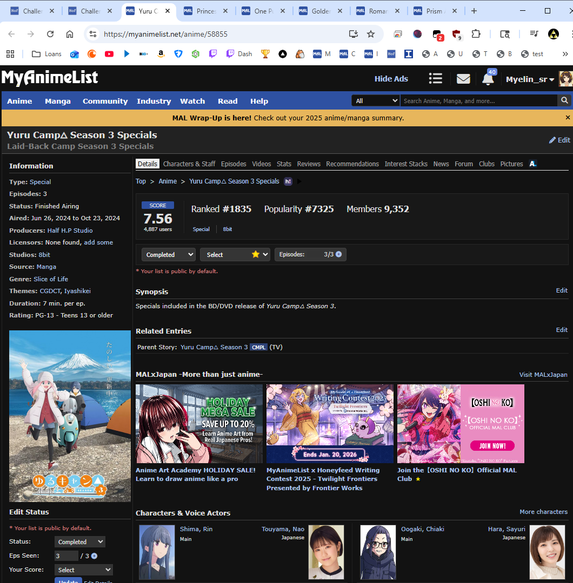Image resolution: width=573 pixels, height=583 pixels.
Task: Open the media control icon in toolbar
Action: (x=534, y=34)
